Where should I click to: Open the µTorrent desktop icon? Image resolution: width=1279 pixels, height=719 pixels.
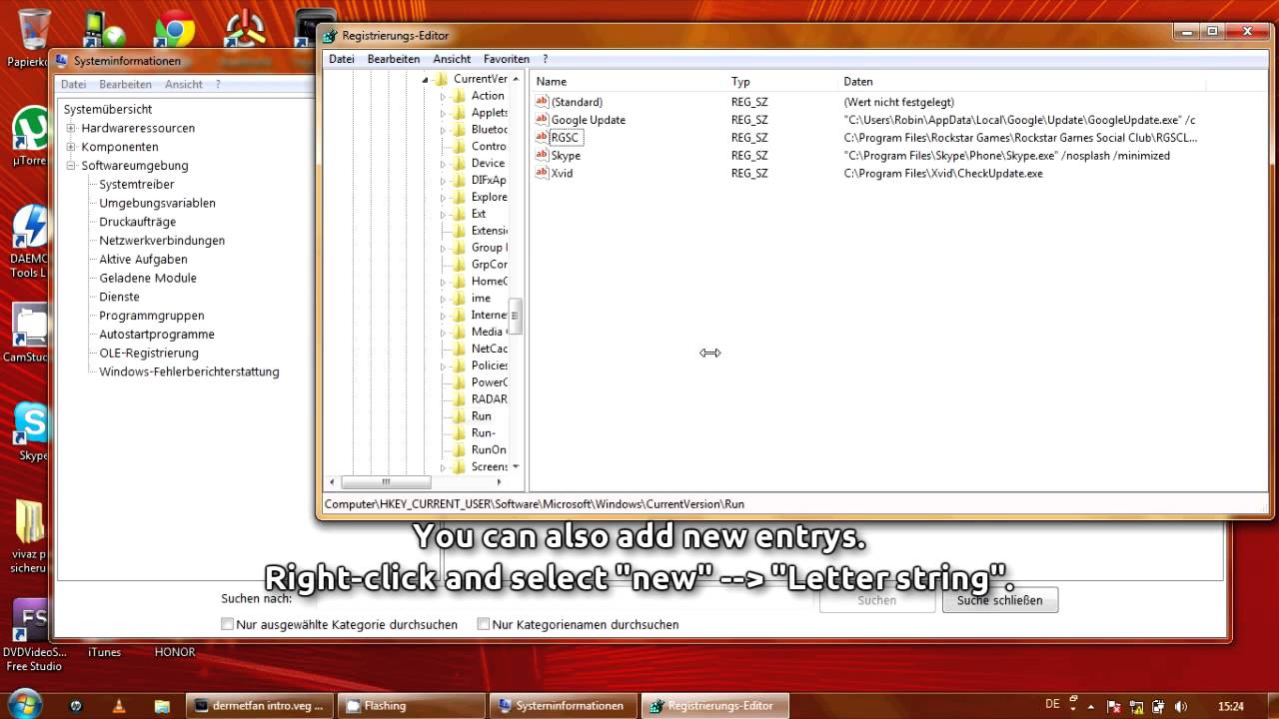31,129
